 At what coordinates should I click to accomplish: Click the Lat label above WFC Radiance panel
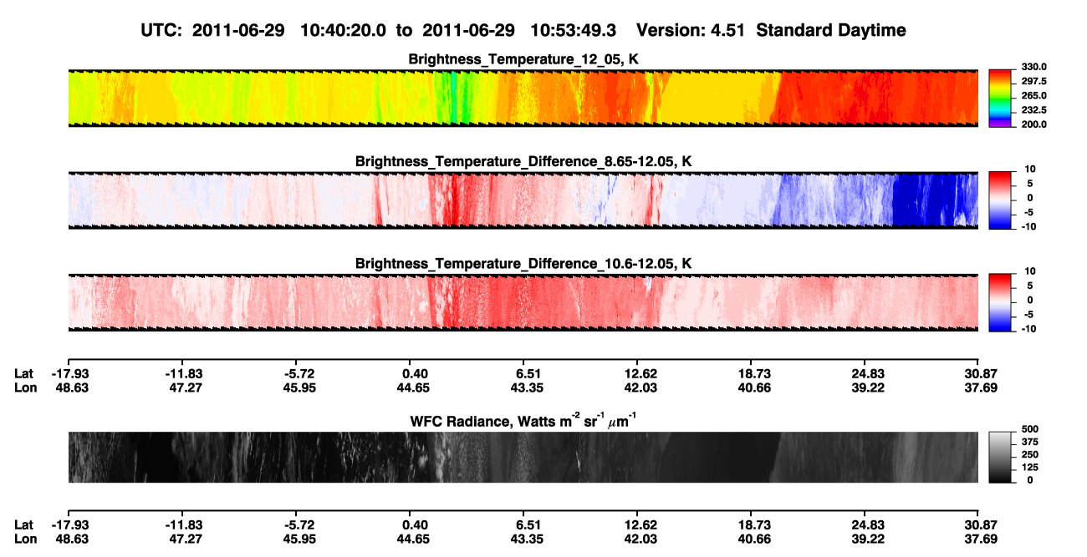point(24,373)
